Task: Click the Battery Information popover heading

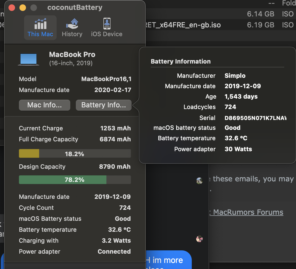Action: coord(181,61)
